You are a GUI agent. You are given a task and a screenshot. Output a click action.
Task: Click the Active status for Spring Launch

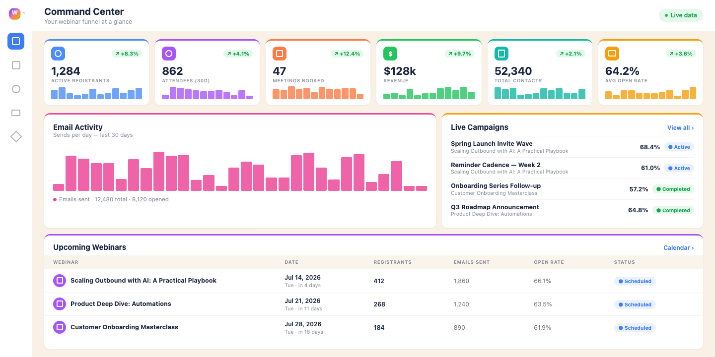(679, 147)
